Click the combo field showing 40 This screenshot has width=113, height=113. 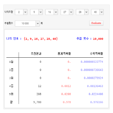(x=95, y=12)
